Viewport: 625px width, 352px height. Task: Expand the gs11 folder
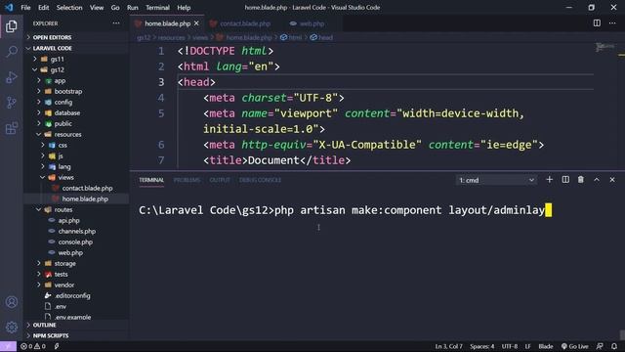click(x=76, y=59)
